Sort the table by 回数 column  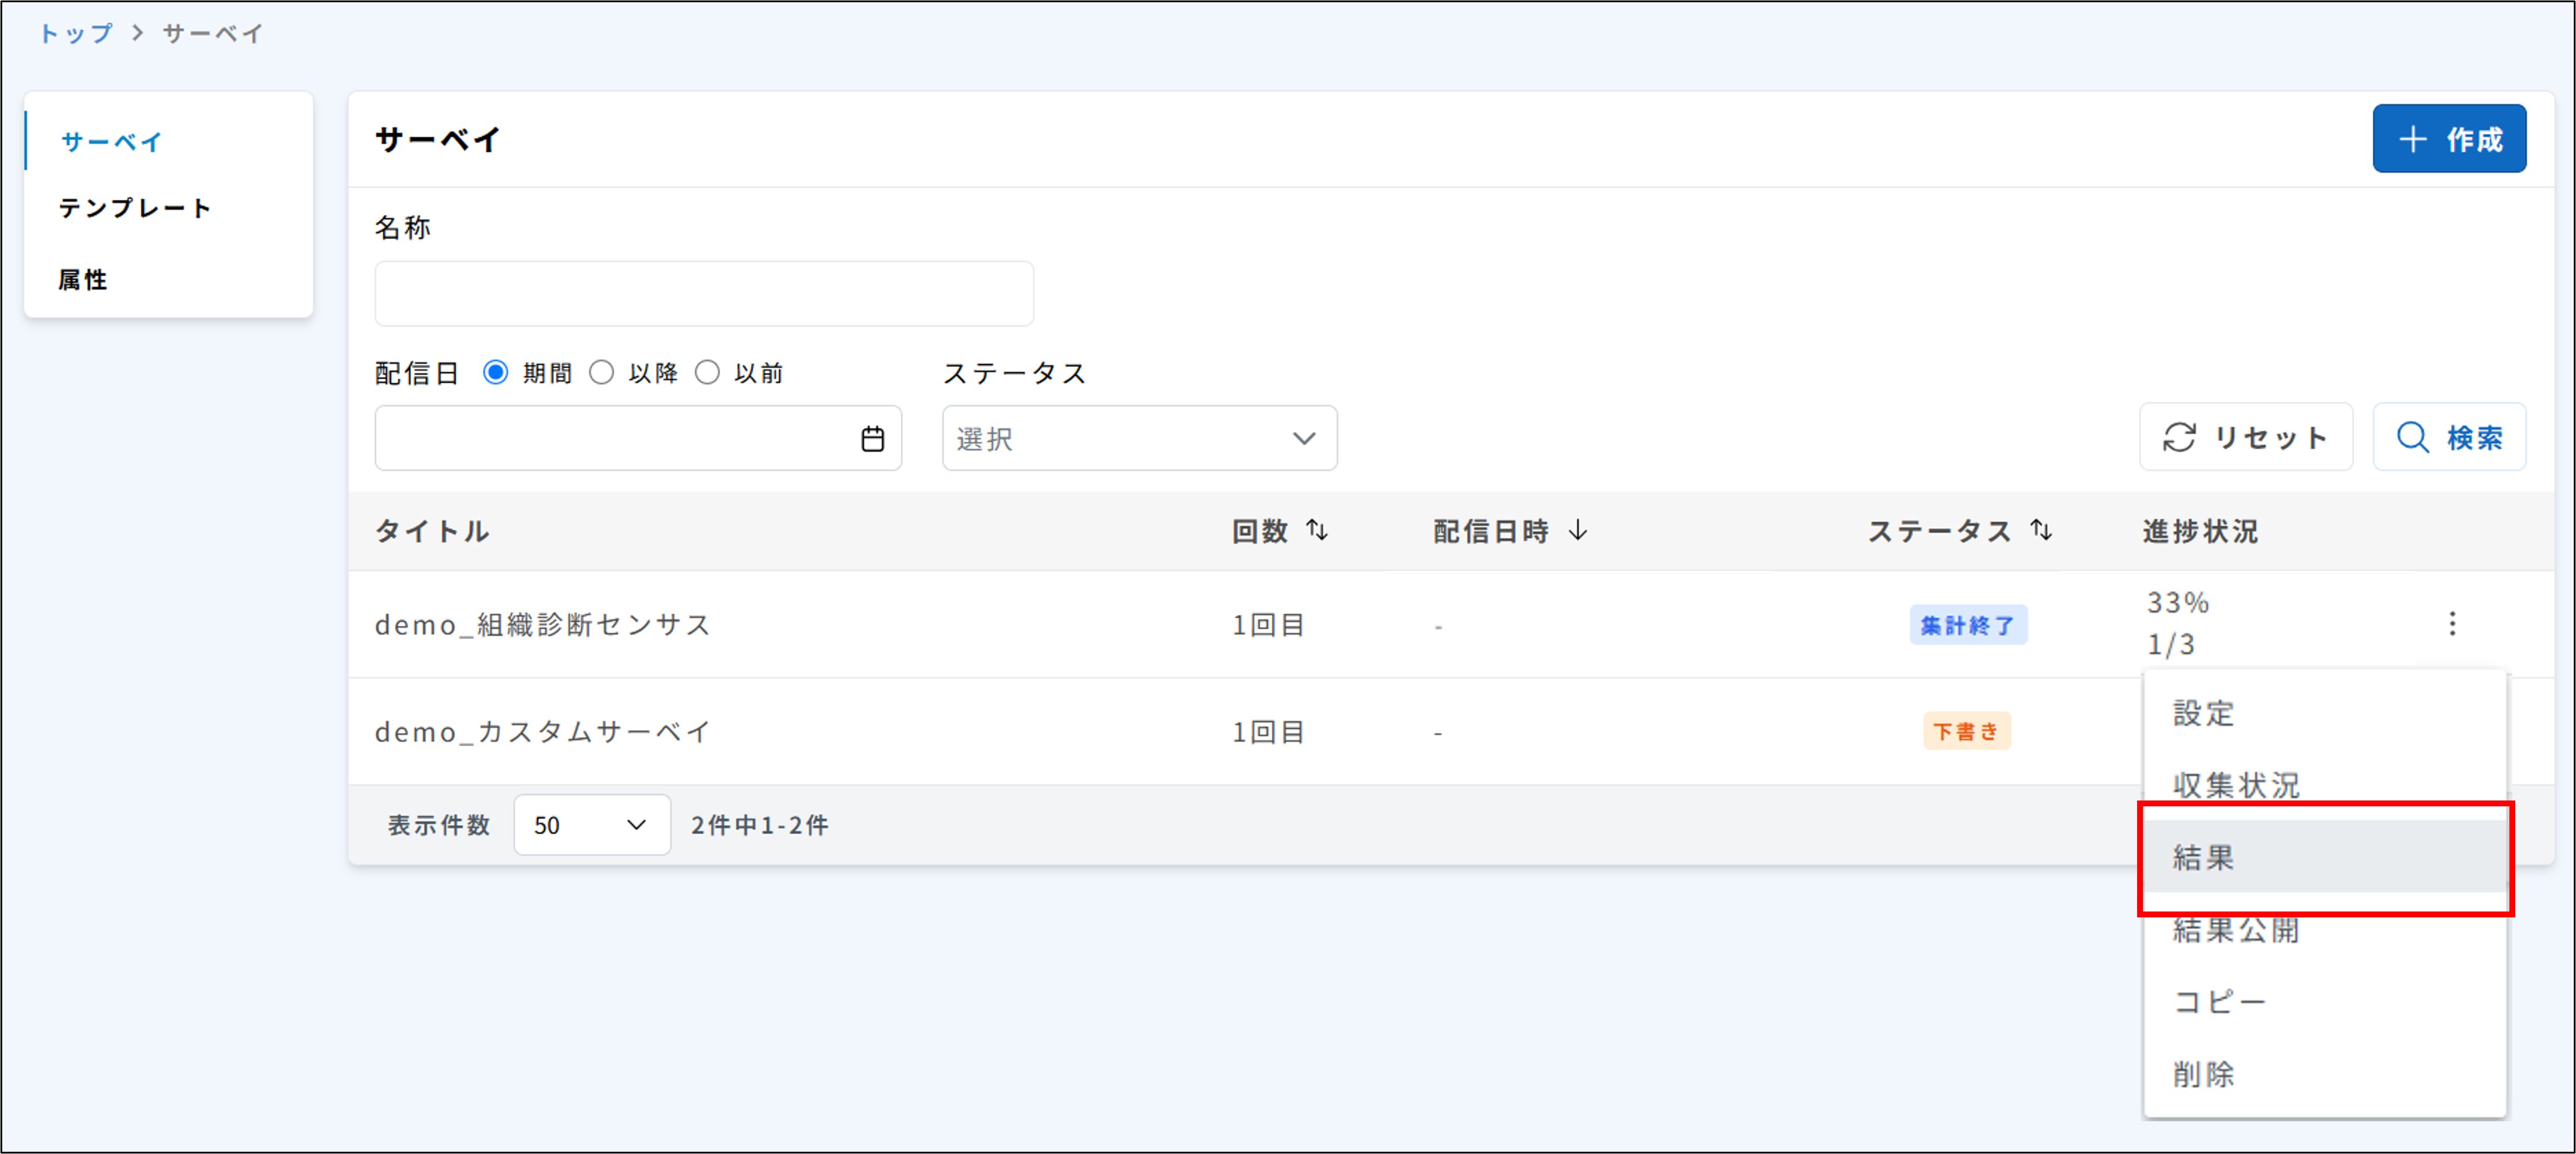tap(1317, 531)
